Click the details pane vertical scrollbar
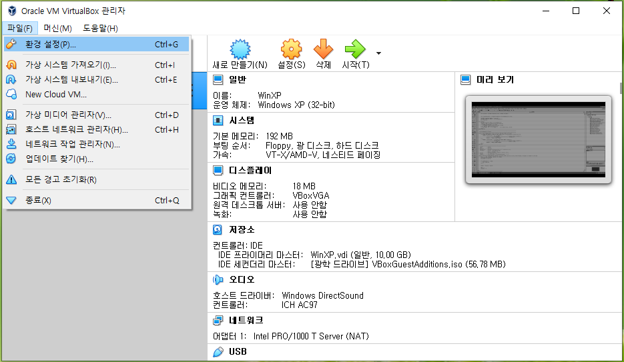Screen dimensions: 624x362 click(621, 88)
